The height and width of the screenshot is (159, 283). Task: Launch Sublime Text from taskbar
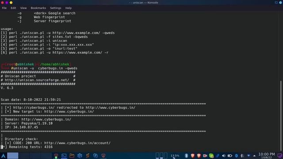coord(88,156)
